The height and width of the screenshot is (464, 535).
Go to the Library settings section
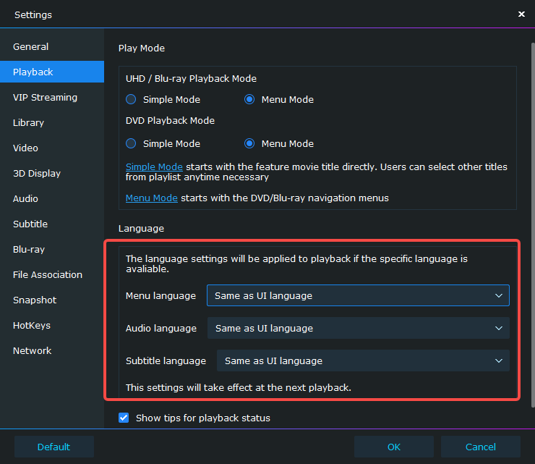28,123
